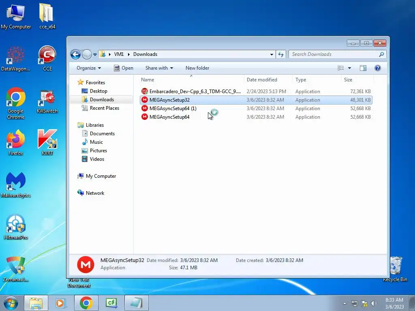Screen dimensions: 415x311
Task: Open the notepad-like taskbar application
Action: pyautogui.click(x=136, y=303)
